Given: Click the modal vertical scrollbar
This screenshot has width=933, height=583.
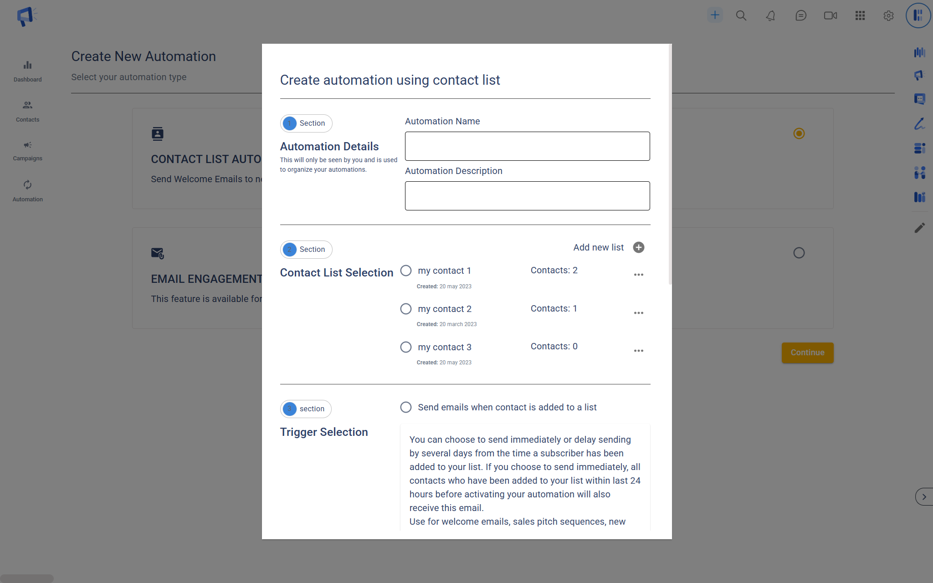Looking at the screenshot, I should pos(670,164).
